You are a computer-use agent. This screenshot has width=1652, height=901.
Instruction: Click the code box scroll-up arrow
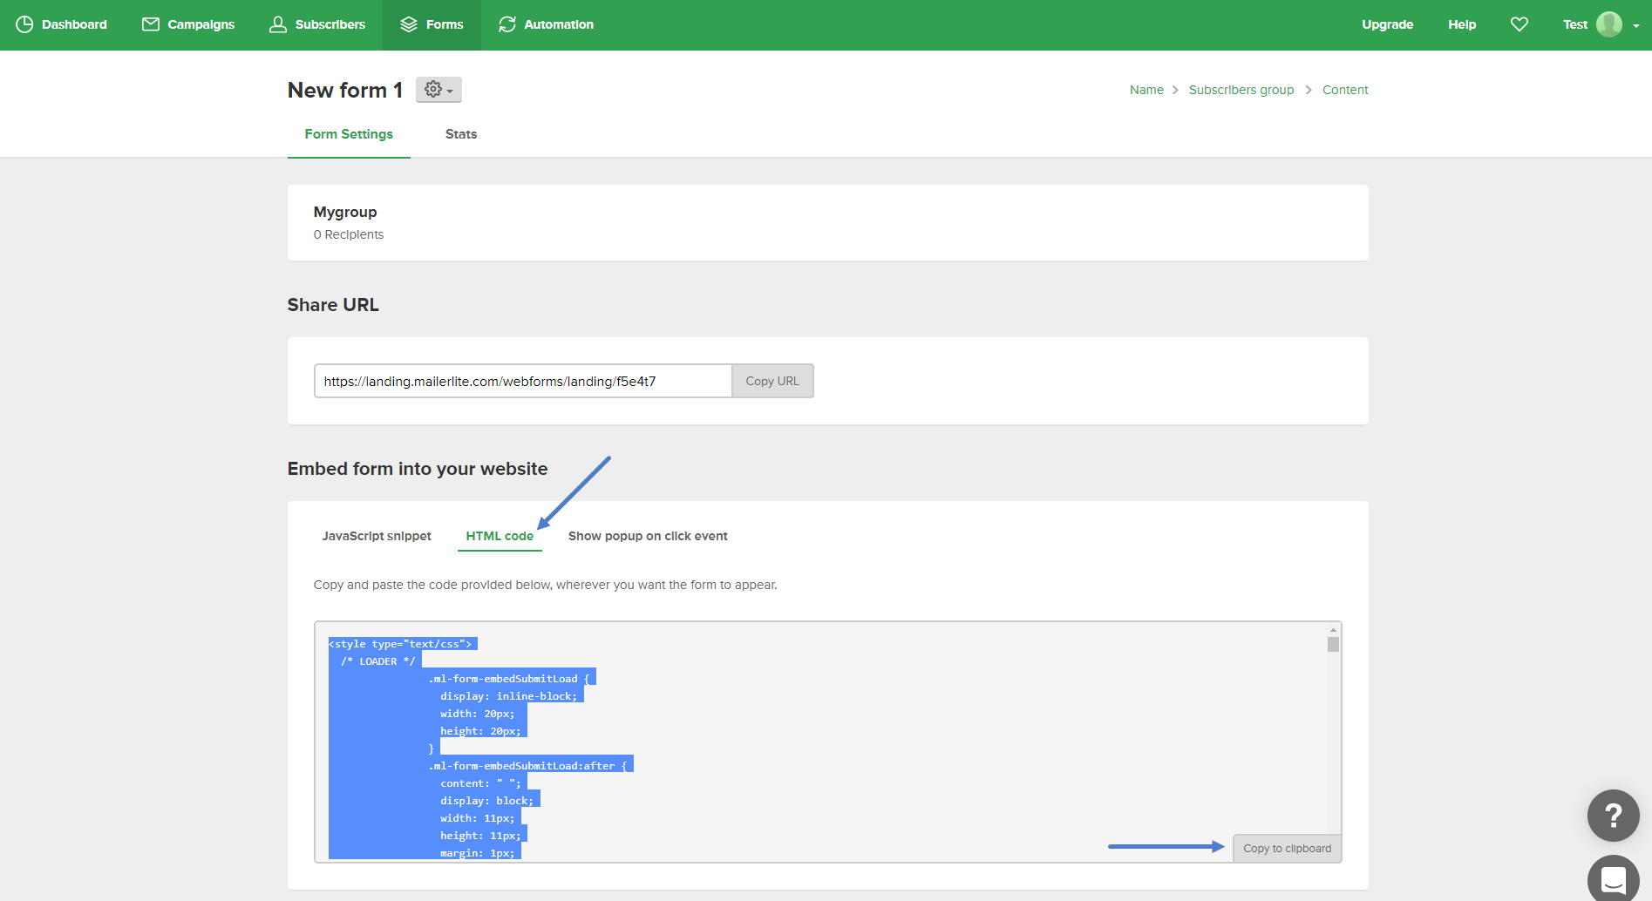(x=1333, y=629)
